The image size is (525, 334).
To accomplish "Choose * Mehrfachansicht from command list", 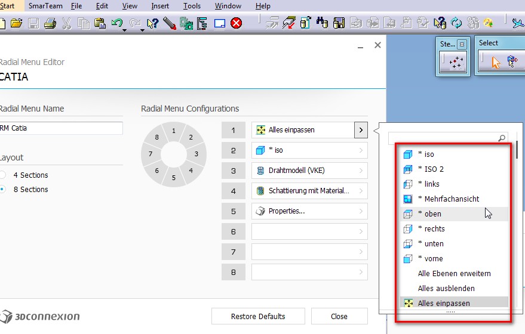I will click(455, 199).
